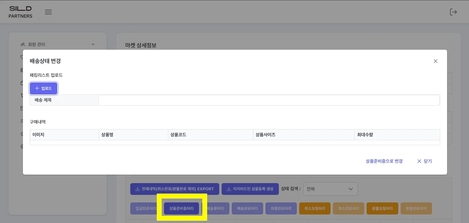Open the 상태 검색 dropdown showing 전체
This screenshot has height=223, width=469.
[330, 189]
